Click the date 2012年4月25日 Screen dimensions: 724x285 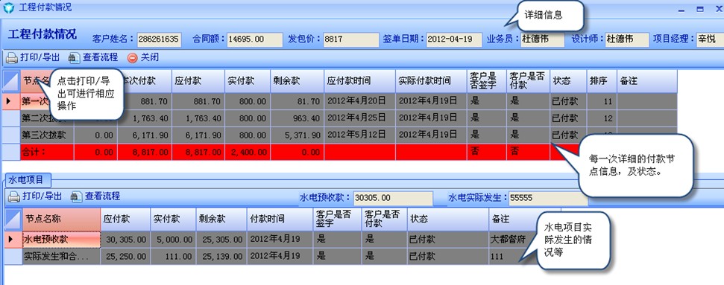[359, 118]
